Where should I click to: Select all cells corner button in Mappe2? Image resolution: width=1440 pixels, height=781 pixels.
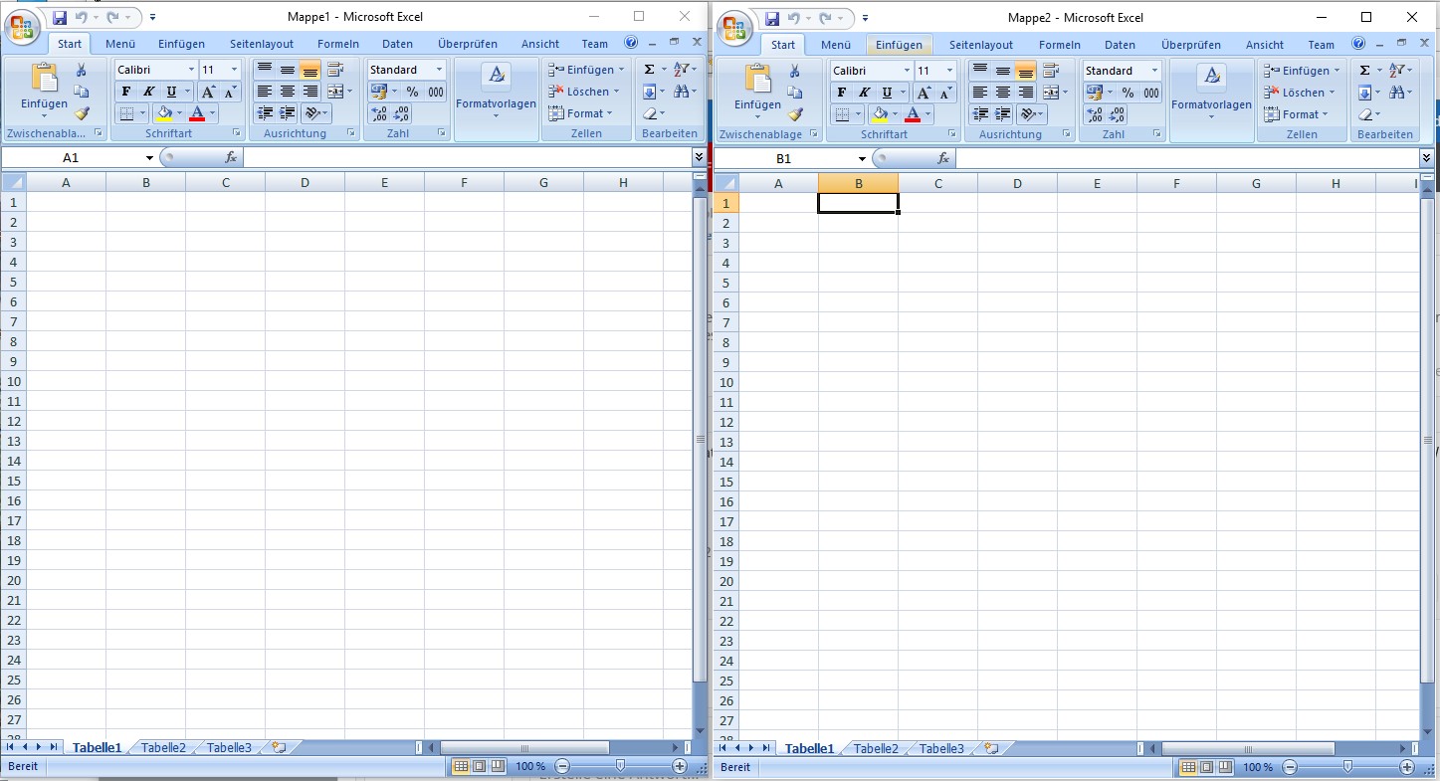click(727, 183)
